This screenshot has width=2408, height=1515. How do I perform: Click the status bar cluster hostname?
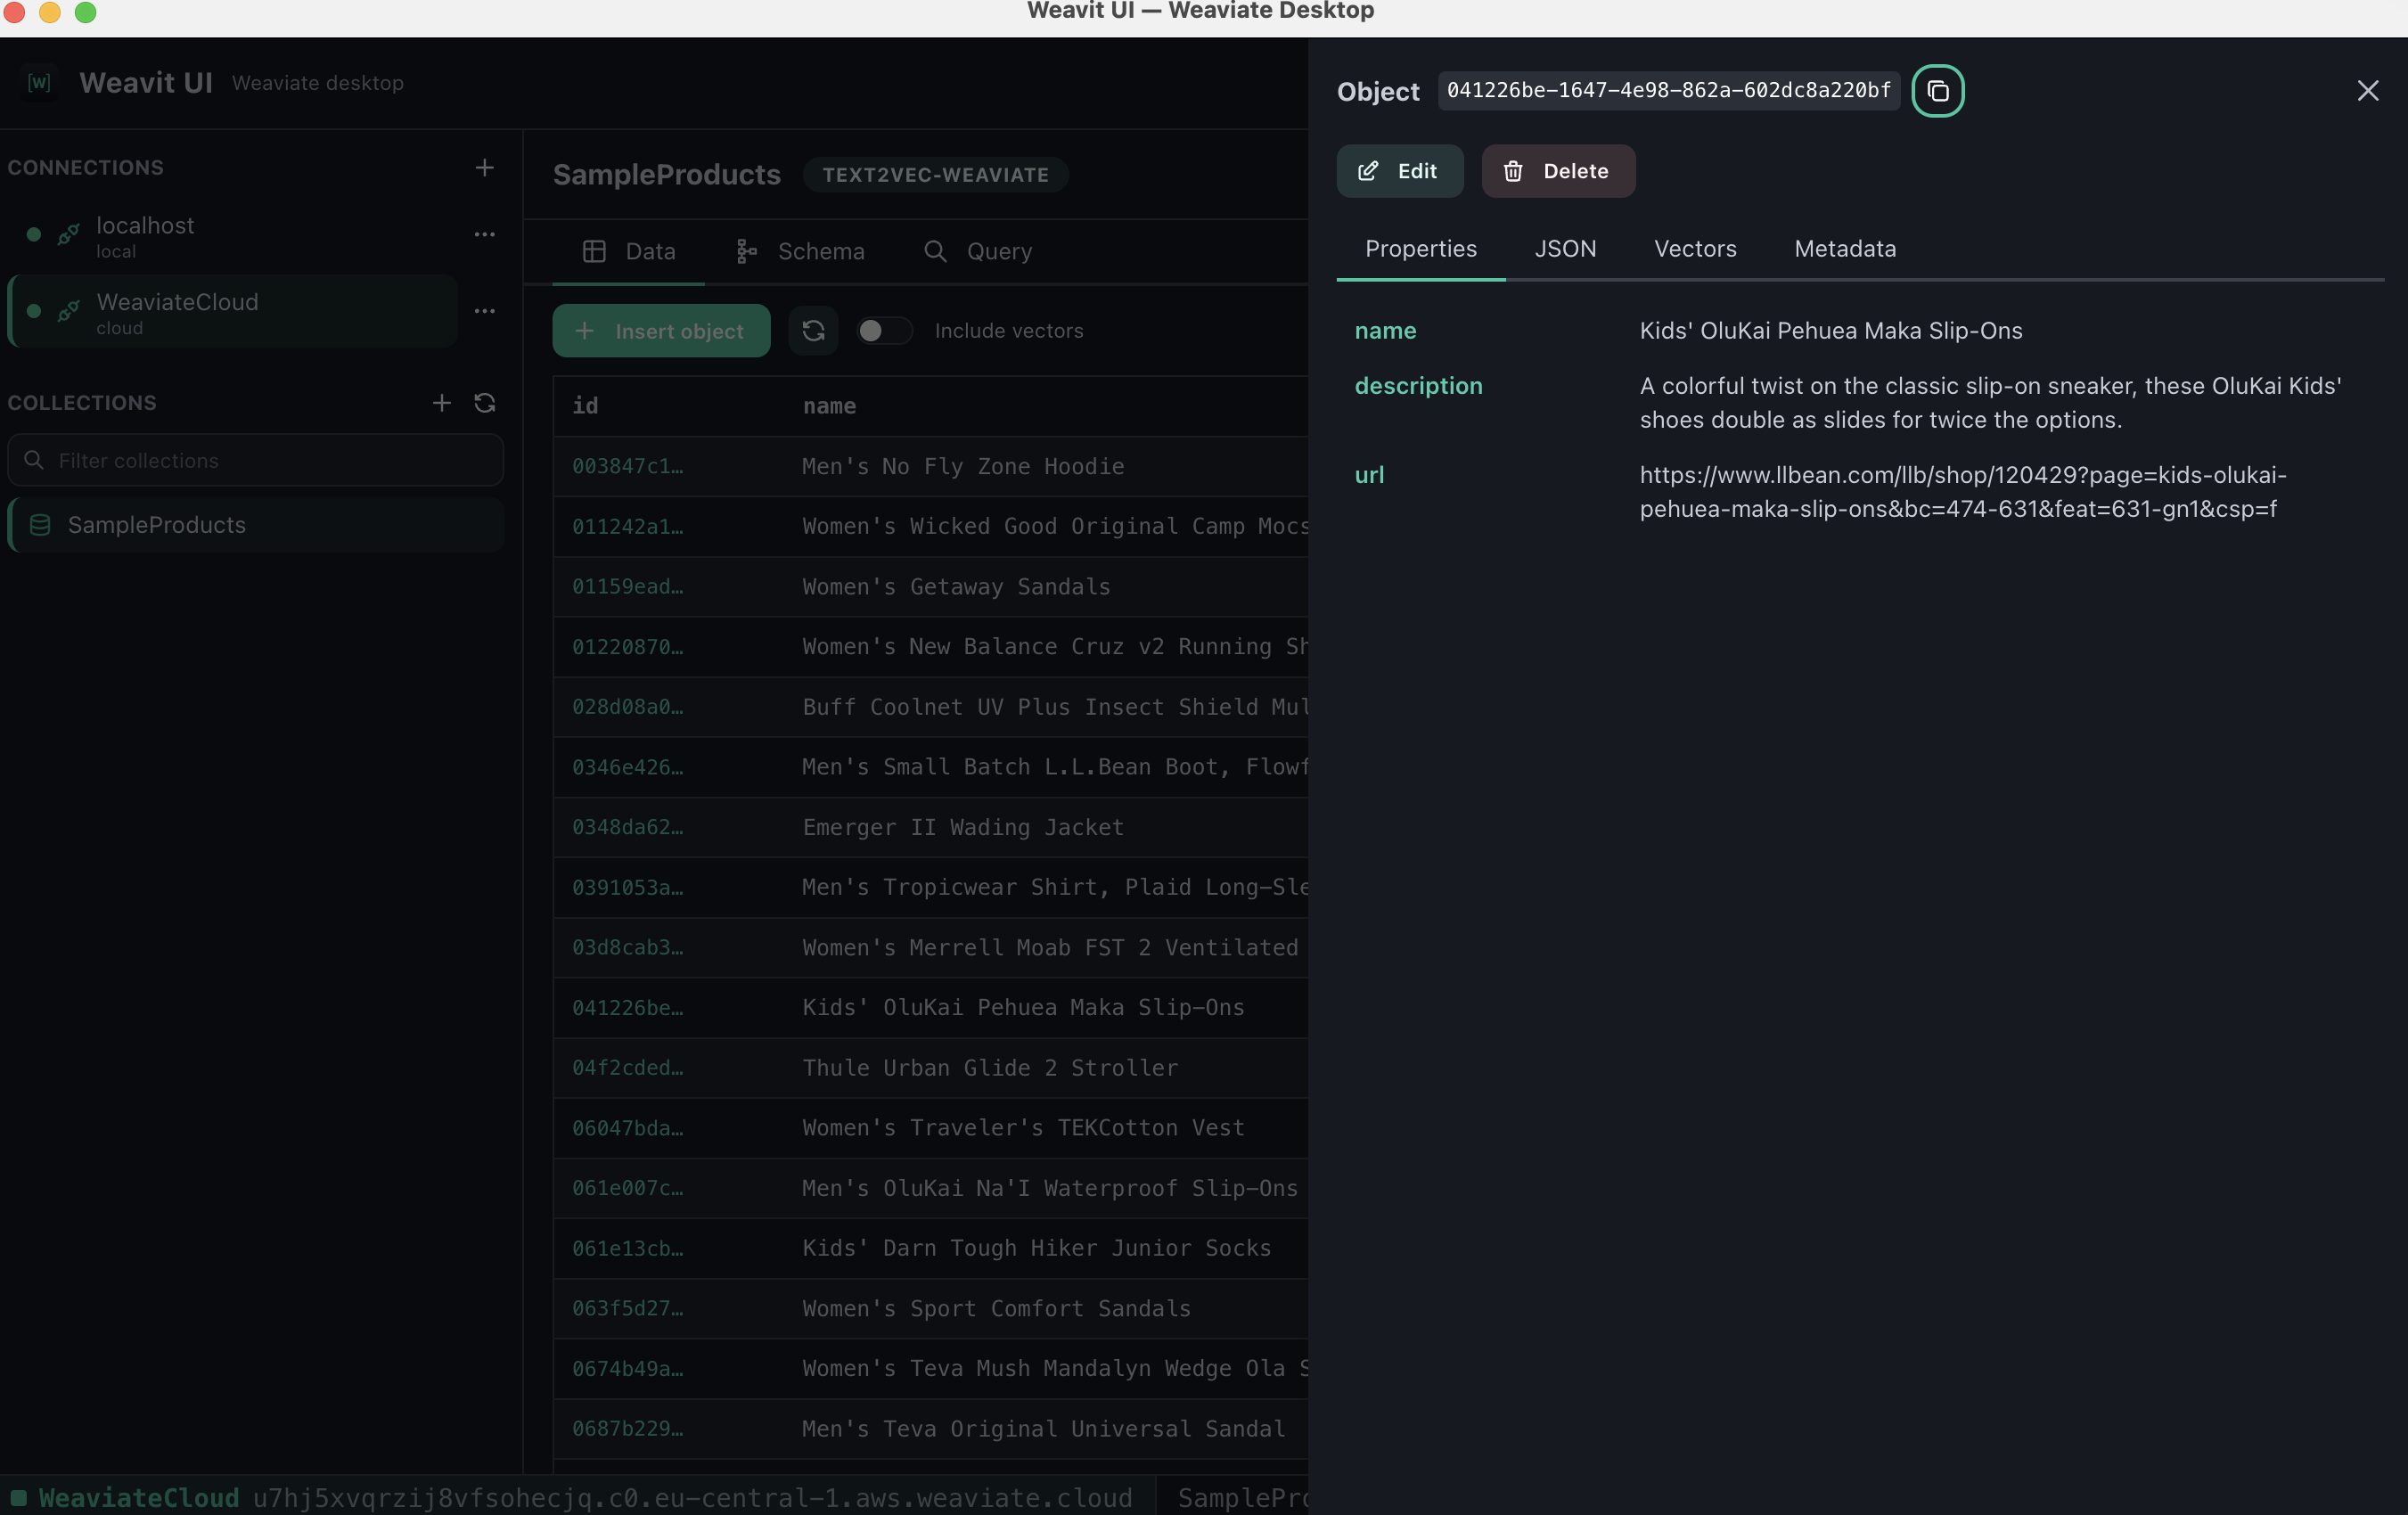(x=692, y=1497)
